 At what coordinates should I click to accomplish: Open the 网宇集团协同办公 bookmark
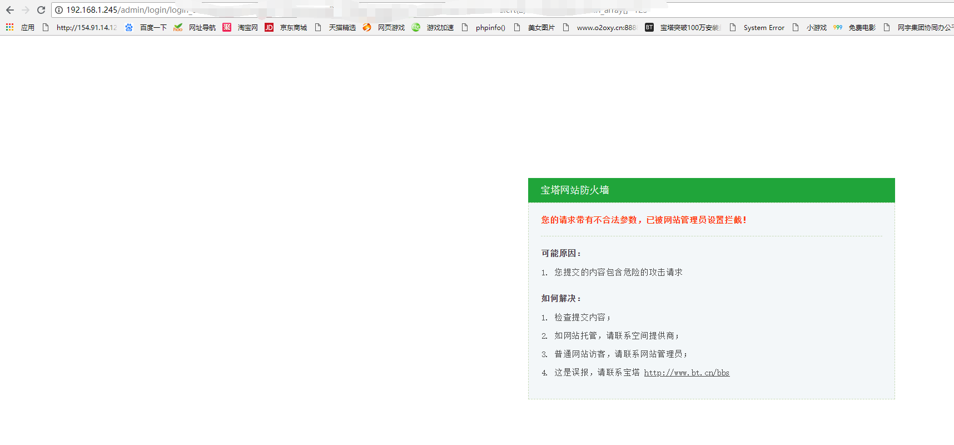click(x=926, y=27)
